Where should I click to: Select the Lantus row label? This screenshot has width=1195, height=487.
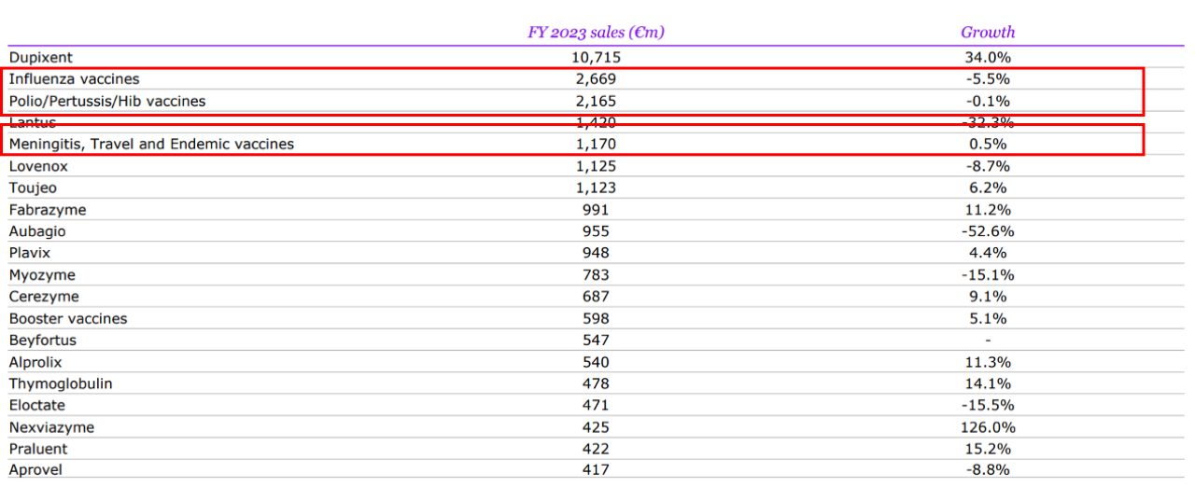pos(33,122)
